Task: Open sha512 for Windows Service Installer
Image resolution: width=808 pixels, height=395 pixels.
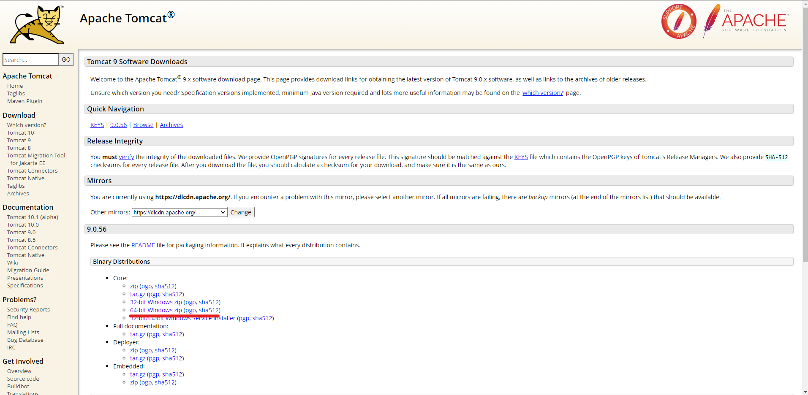Action: point(262,318)
